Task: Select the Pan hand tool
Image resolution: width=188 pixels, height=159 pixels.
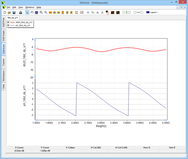Action: (x=32, y=12)
